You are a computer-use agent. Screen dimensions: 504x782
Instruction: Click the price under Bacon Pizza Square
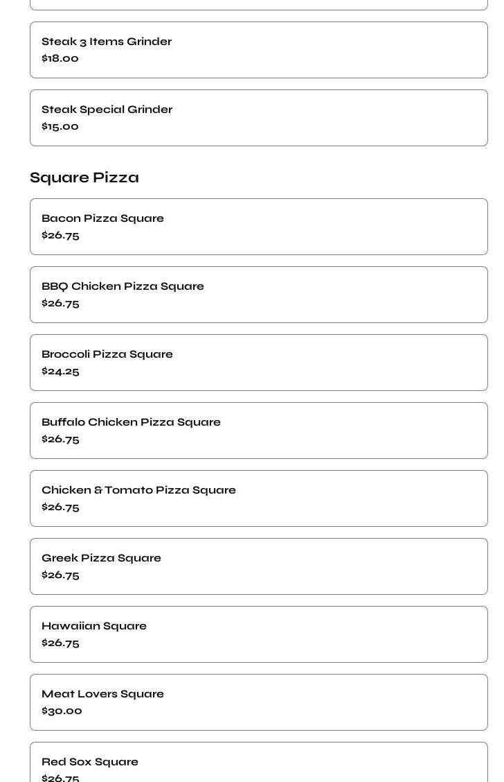(x=60, y=235)
